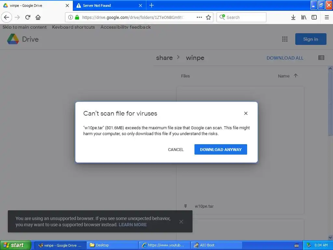Open site information icon in address bar
333x250 pixels.
(x=71, y=17)
